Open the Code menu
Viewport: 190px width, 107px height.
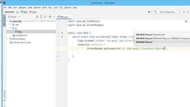click(30, 7)
